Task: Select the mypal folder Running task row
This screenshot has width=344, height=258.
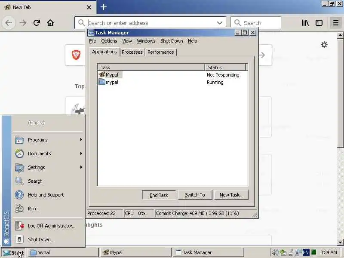Action: coord(172,82)
